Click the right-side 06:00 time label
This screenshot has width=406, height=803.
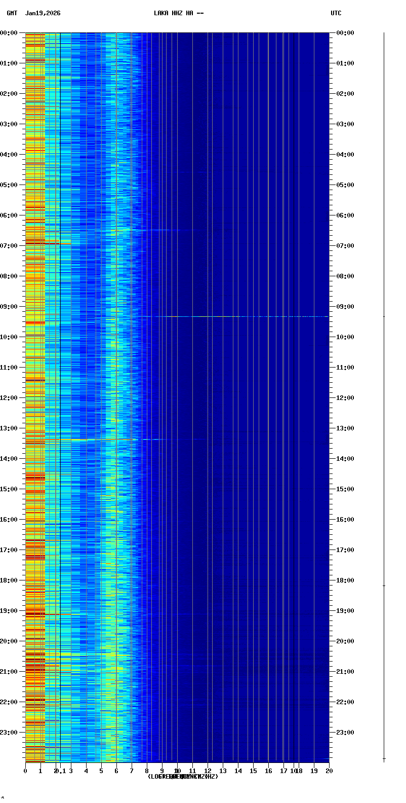[x=345, y=215]
